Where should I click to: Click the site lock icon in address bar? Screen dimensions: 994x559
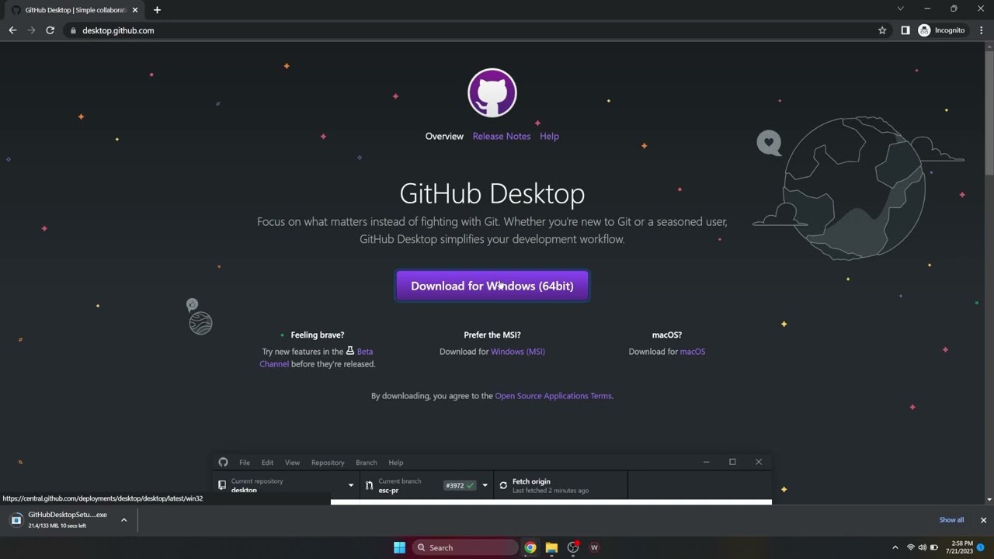coord(73,30)
